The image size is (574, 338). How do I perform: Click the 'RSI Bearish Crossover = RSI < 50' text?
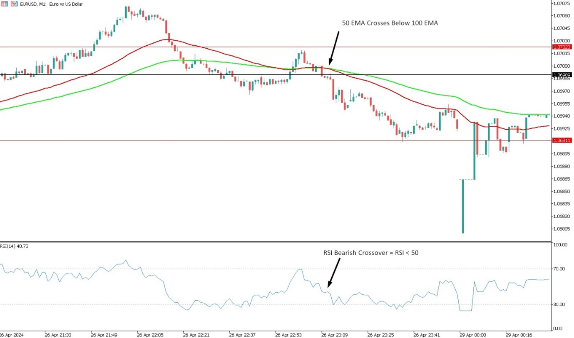(370, 252)
